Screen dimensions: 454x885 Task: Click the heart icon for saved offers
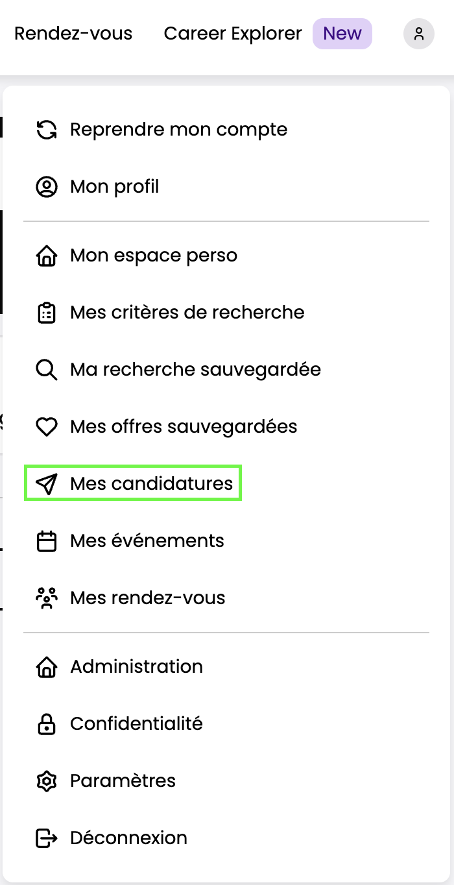47,427
